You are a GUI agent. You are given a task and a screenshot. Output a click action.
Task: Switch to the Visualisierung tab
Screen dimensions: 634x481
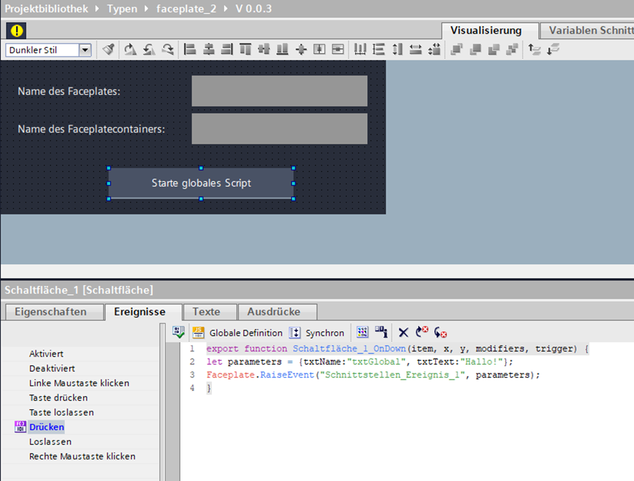[x=486, y=31]
